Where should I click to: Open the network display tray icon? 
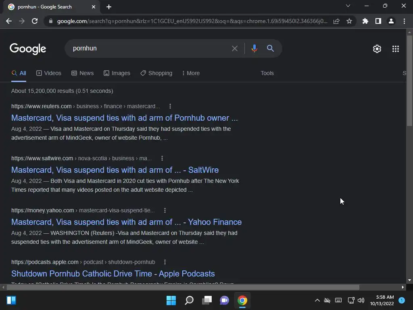click(351, 300)
